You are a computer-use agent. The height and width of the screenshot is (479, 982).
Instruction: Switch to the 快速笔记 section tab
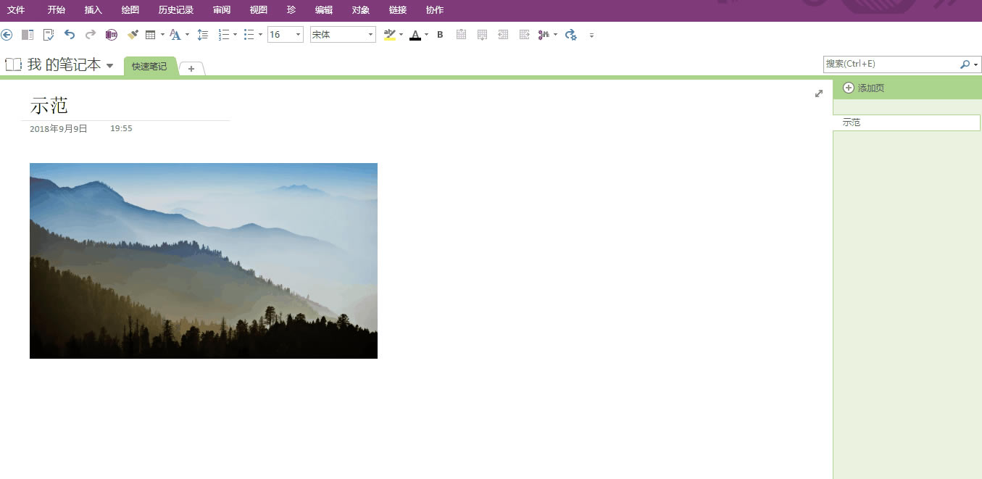tap(149, 67)
